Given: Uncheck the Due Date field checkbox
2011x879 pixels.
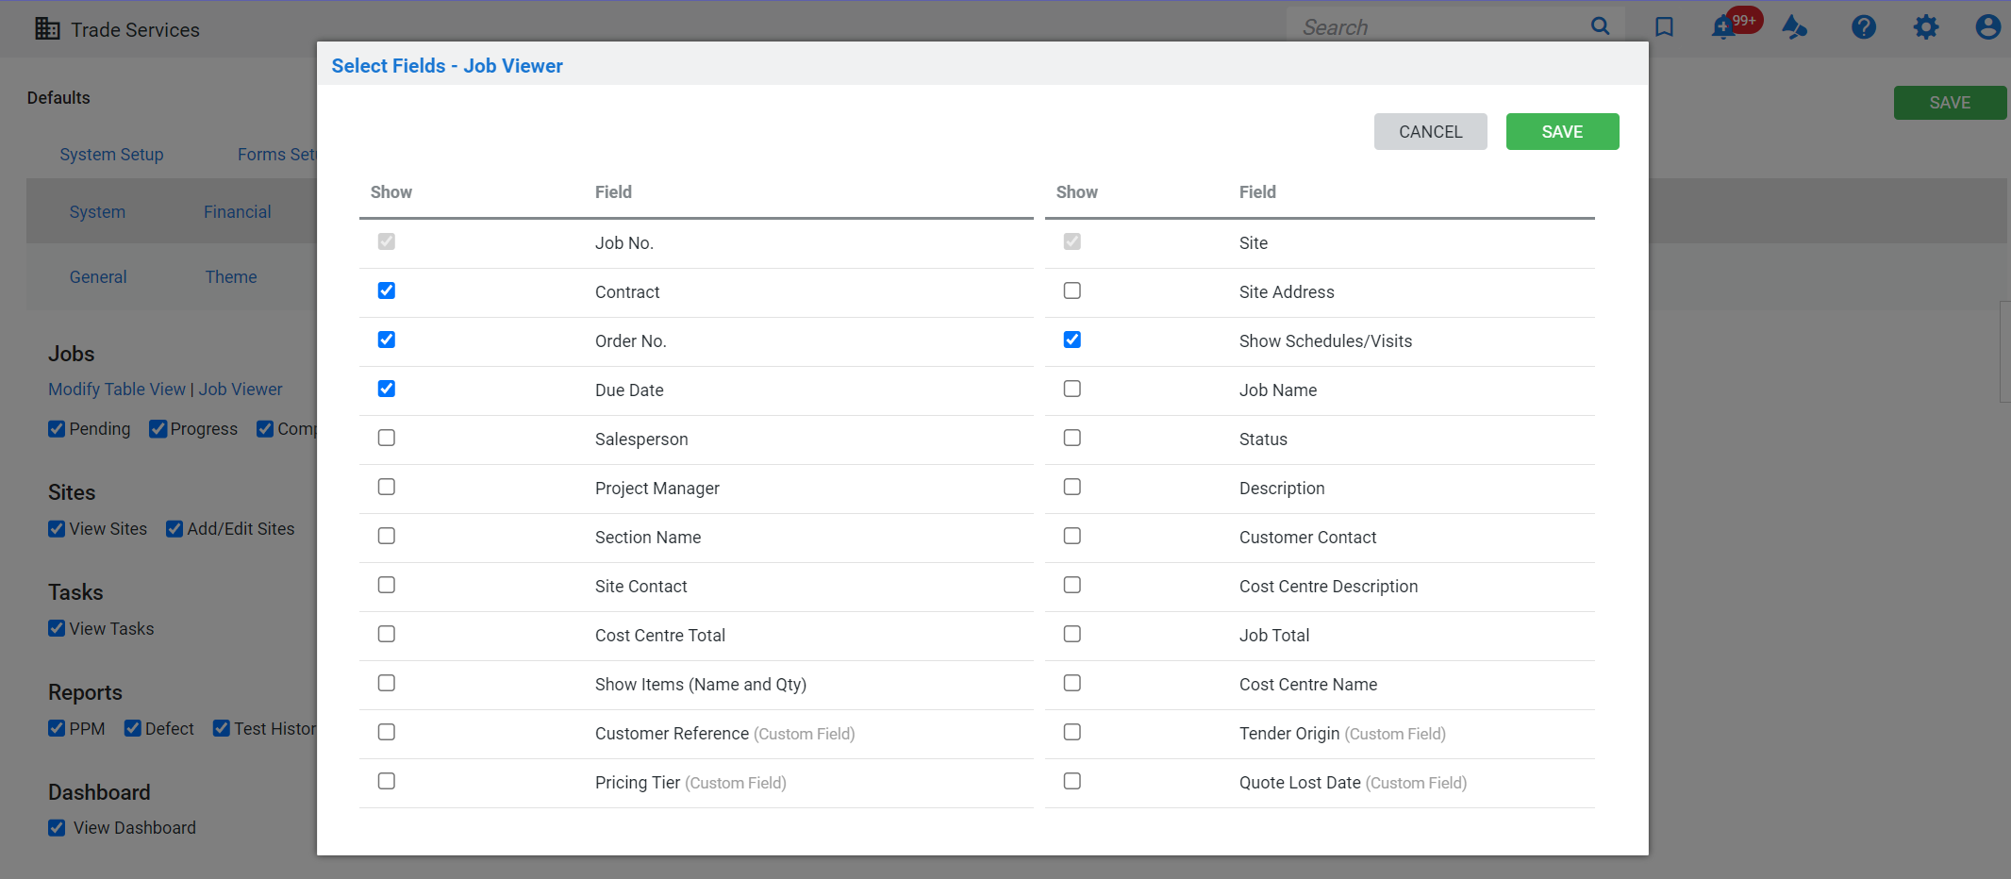Looking at the screenshot, I should pyautogui.click(x=387, y=389).
